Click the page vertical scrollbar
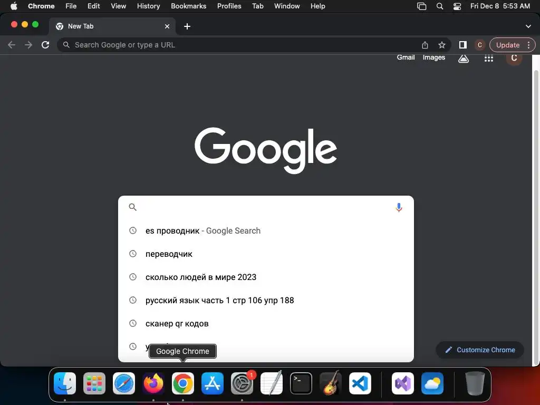Image resolution: width=540 pixels, height=405 pixels. [536, 217]
